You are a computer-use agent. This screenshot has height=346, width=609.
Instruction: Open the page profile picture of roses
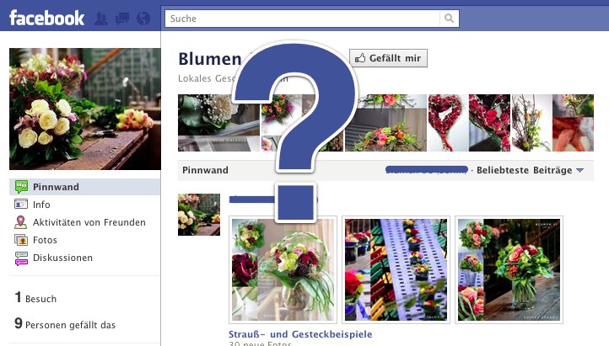point(85,109)
